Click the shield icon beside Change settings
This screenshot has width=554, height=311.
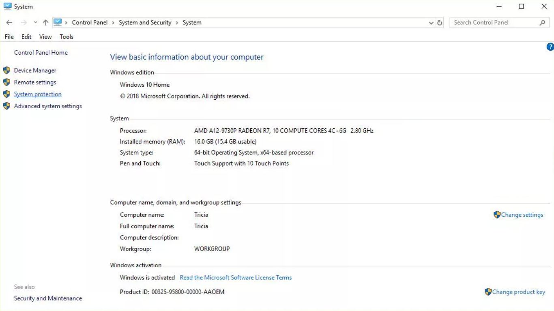[497, 215]
